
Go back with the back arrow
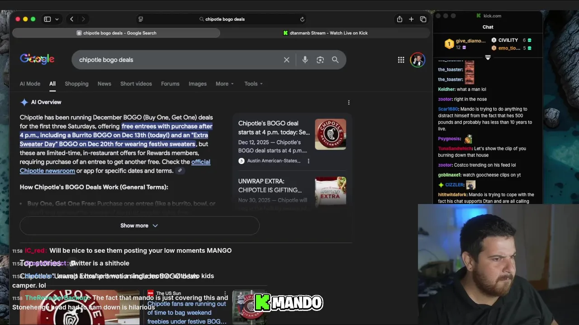[71, 19]
